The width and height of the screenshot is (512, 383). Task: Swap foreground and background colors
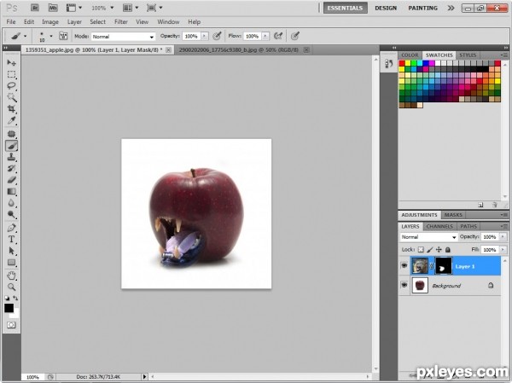click(x=15, y=298)
